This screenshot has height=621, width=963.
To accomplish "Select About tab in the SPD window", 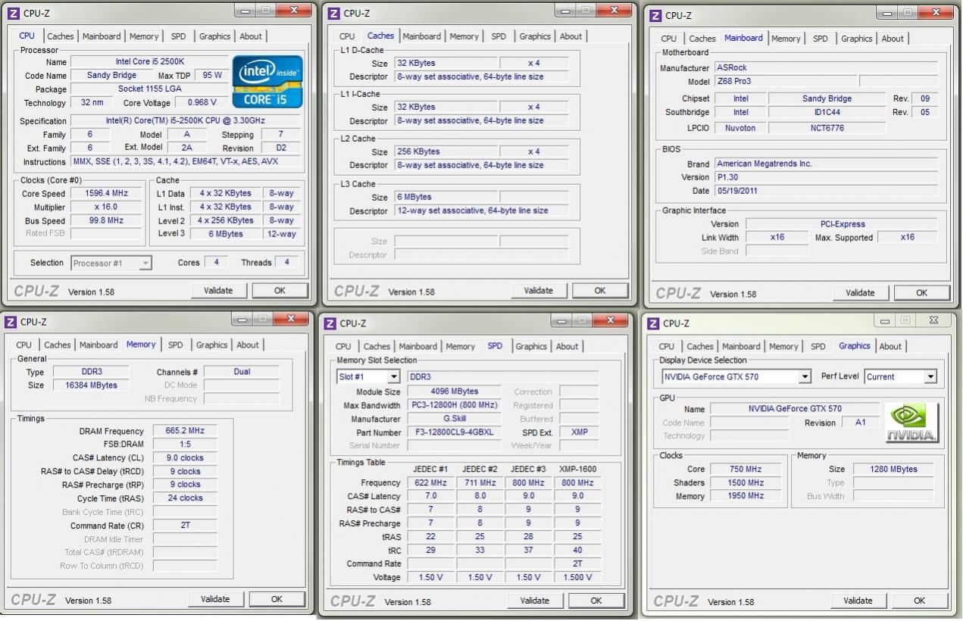I will coord(567,346).
